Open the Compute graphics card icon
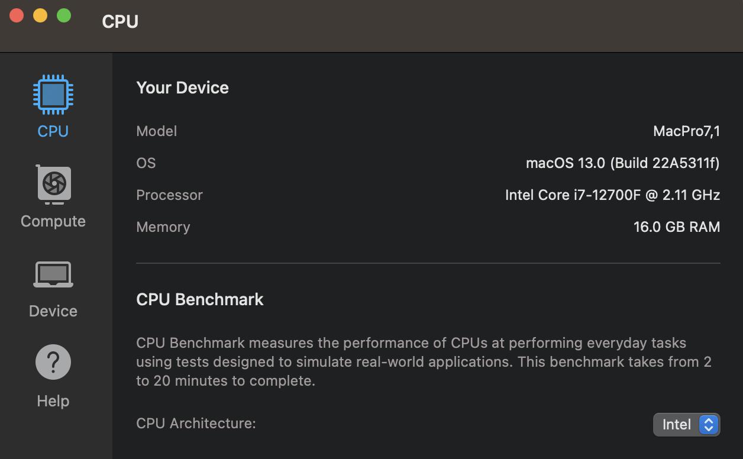This screenshot has height=459, width=743. (54, 185)
